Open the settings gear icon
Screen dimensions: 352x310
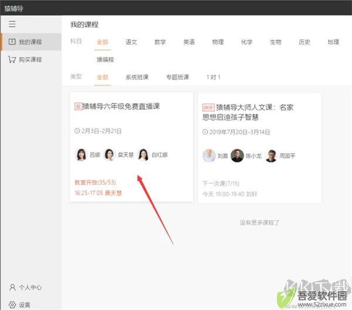(x=12, y=305)
